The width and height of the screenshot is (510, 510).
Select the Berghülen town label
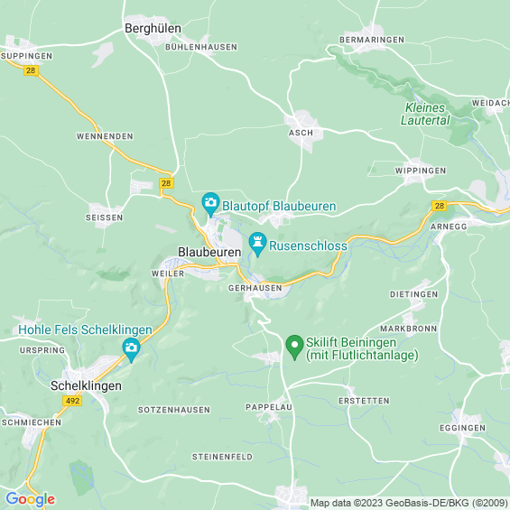153,28
